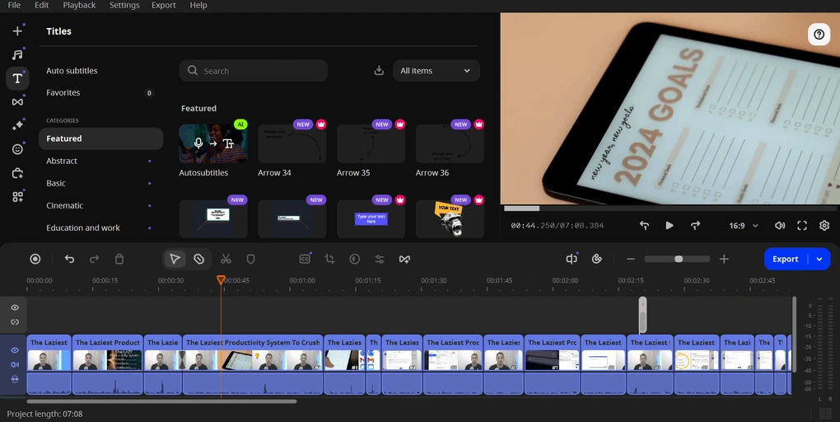Open the Transitions tab in left sidebar
The width and height of the screenshot is (840, 422).
coord(17,102)
